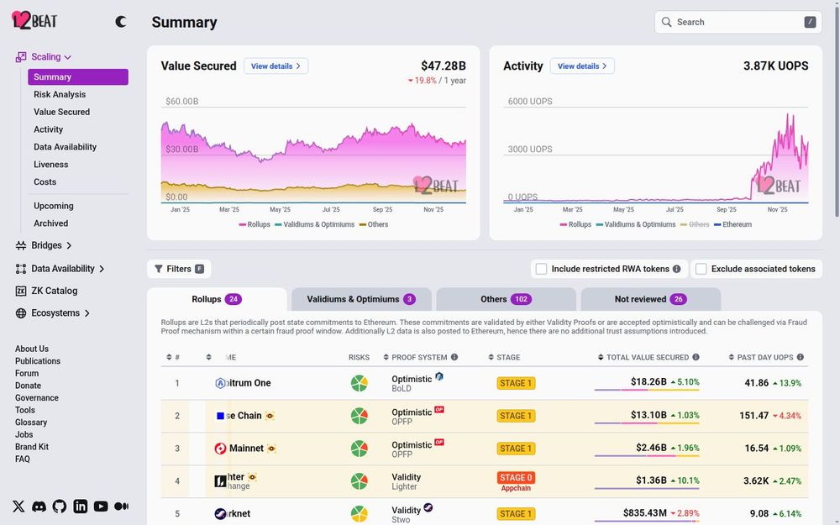This screenshot has height=525, width=840.
Task: Click the search magnifier icon
Action: (x=666, y=22)
